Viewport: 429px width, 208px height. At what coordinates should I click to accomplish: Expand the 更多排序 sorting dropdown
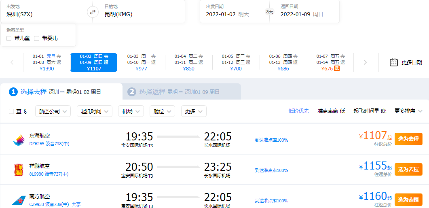[408, 111]
